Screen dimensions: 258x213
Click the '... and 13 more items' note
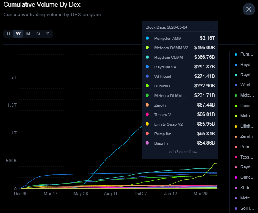[180, 152]
